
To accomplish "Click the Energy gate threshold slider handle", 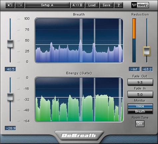I will [x=10, y=97].
